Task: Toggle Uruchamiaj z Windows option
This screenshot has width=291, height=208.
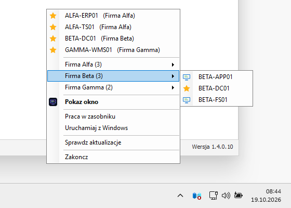Action: pos(113,128)
